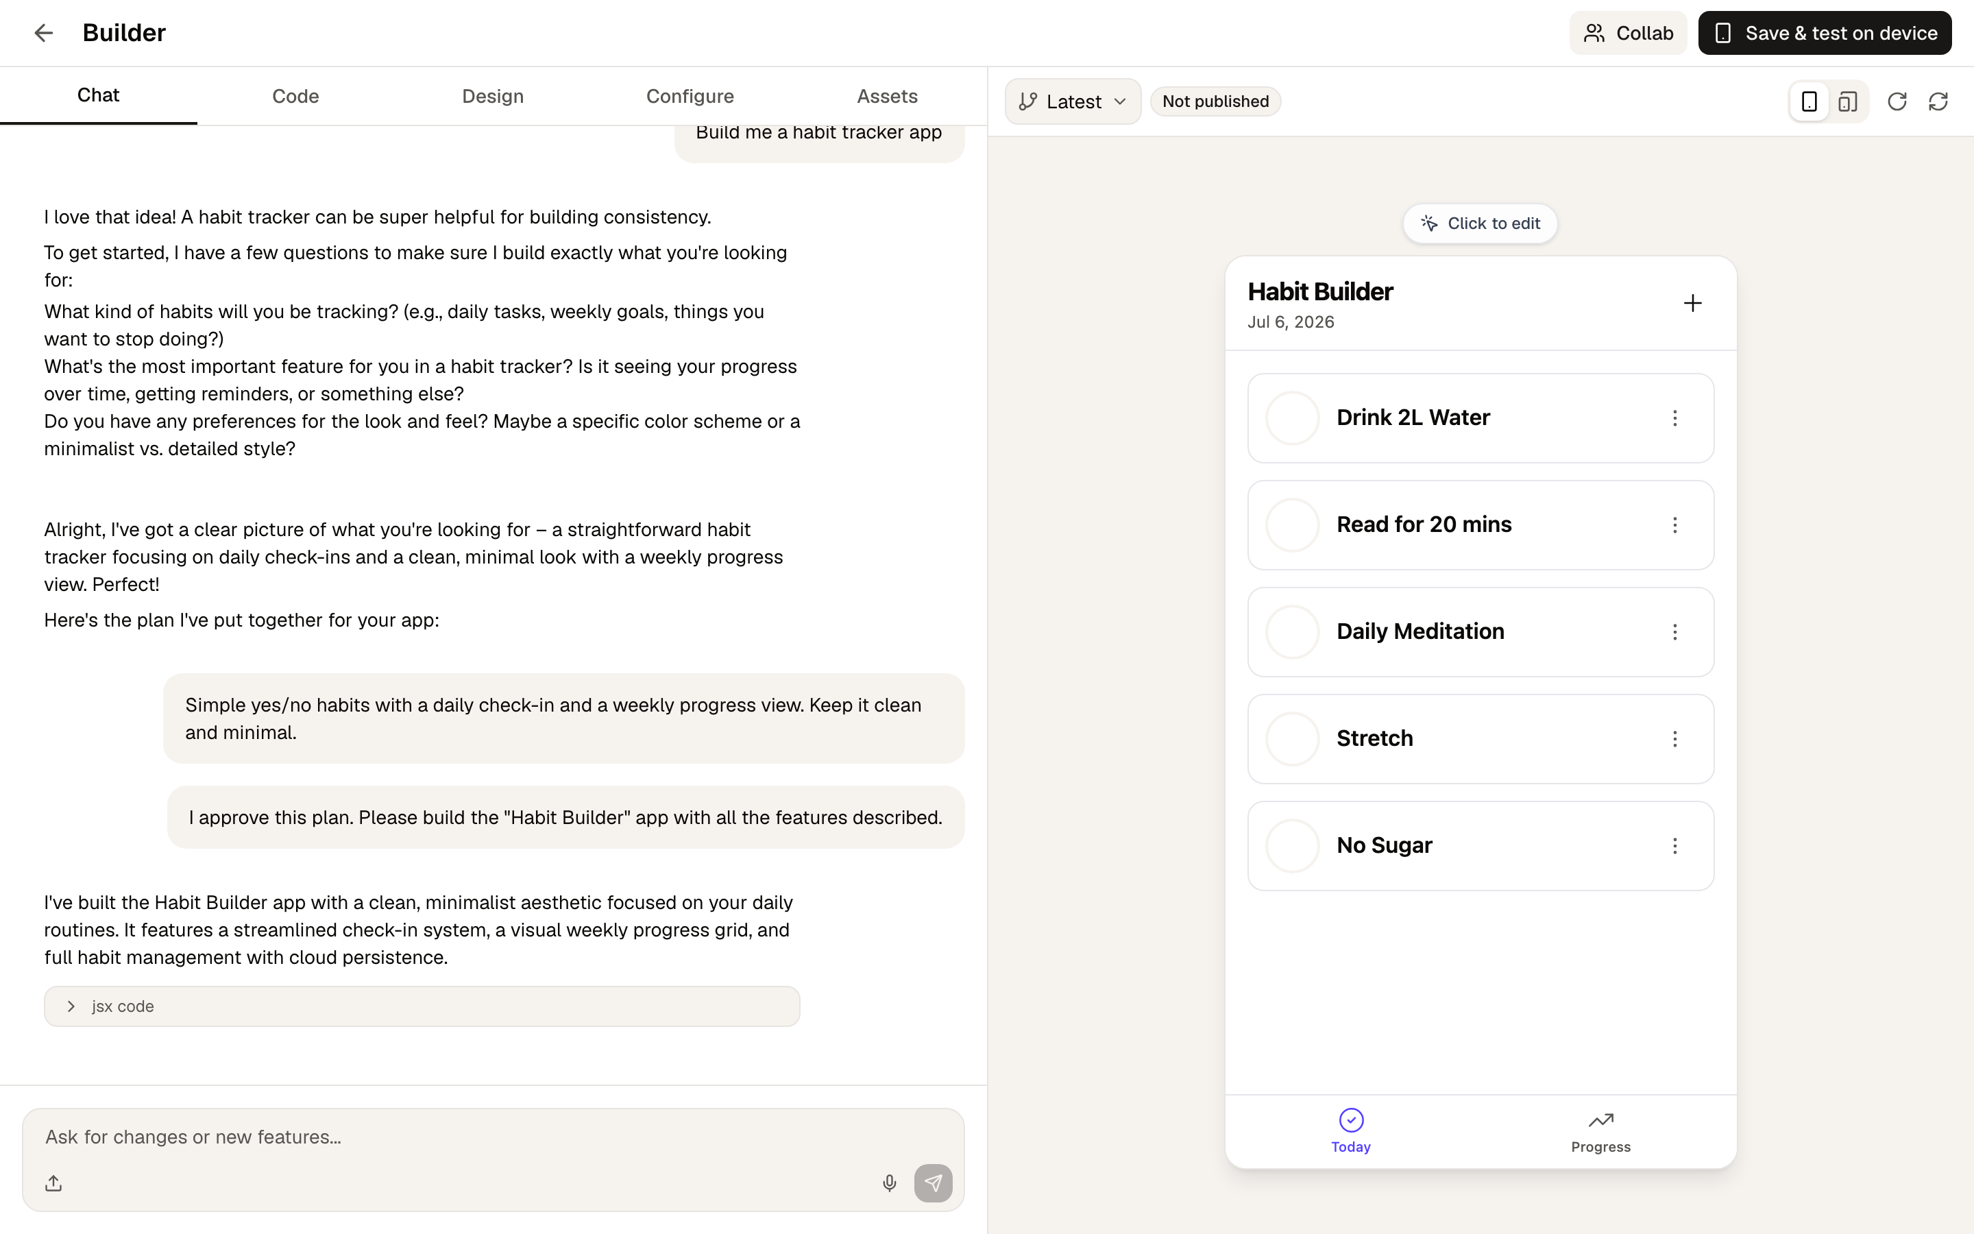
Task: Open the Latest version dropdown
Action: click(1073, 101)
